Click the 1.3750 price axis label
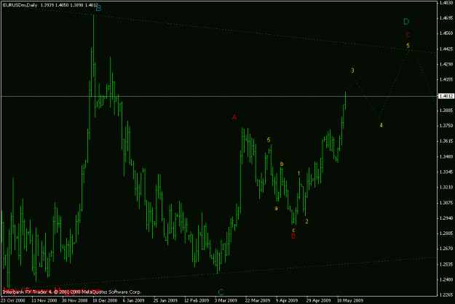 (x=446, y=126)
